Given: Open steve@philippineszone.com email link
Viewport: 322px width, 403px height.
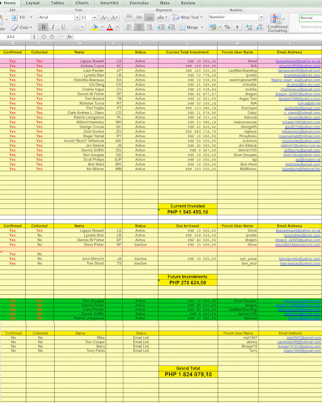Looking at the screenshot, I should coord(297,245).
